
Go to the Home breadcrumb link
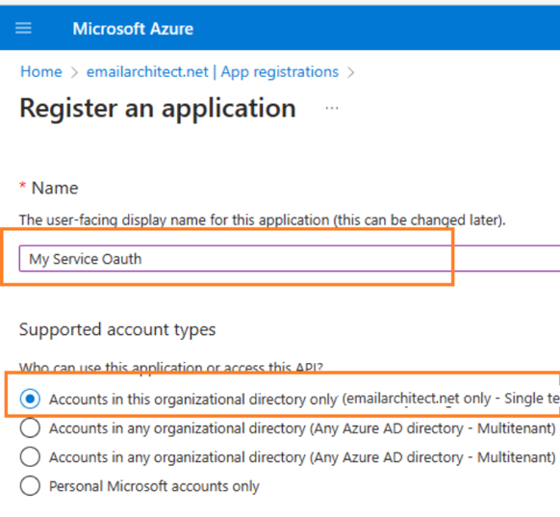[x=41, y=72]
